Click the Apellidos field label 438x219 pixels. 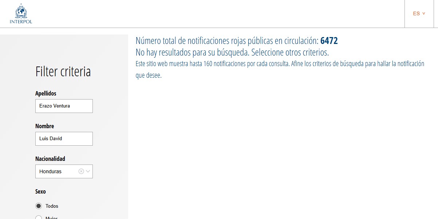point(46,93)
